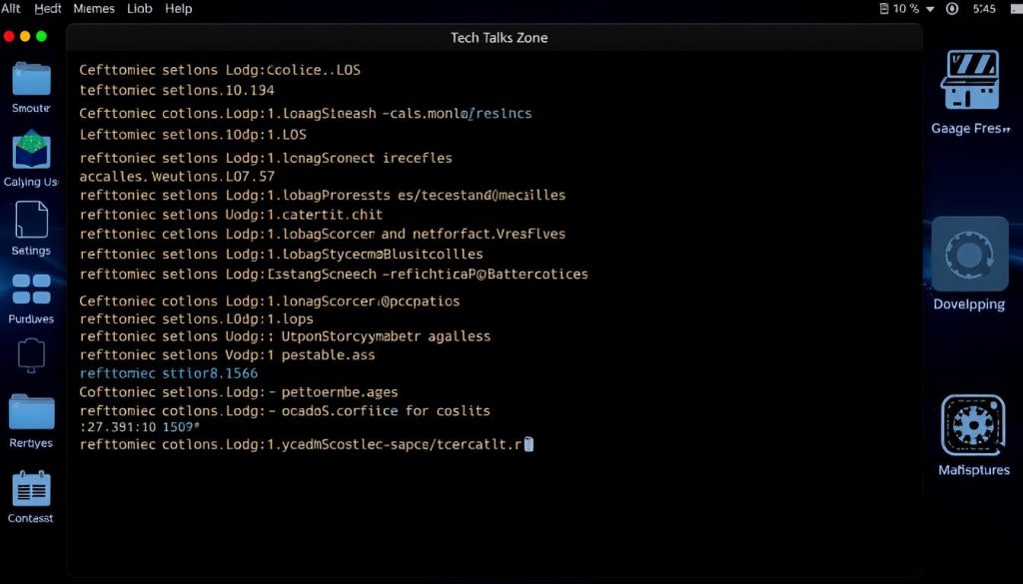This screenshot has height=584, width=1023.
Task: Click the Purduves grid icon
Action: point(31,290)
